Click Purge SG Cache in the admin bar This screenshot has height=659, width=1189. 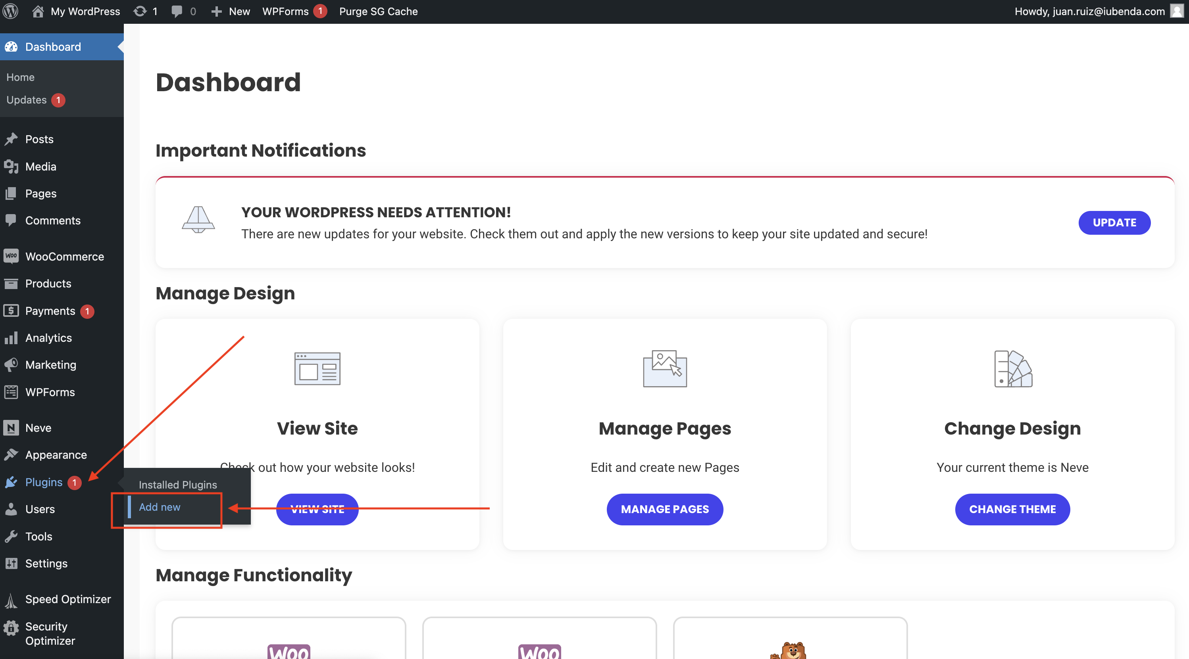point(378,11)
